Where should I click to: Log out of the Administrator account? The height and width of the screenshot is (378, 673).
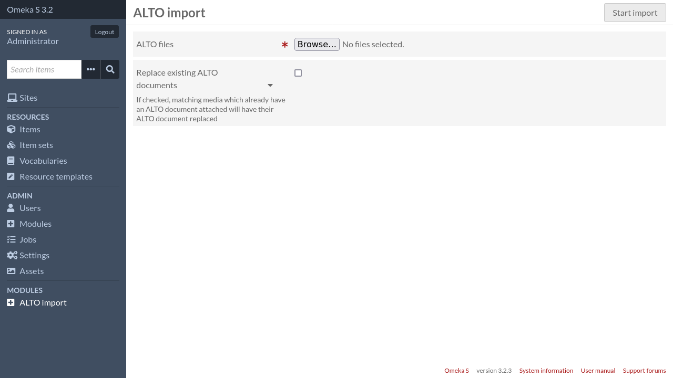pyautogui.click(x=104, y=31)
